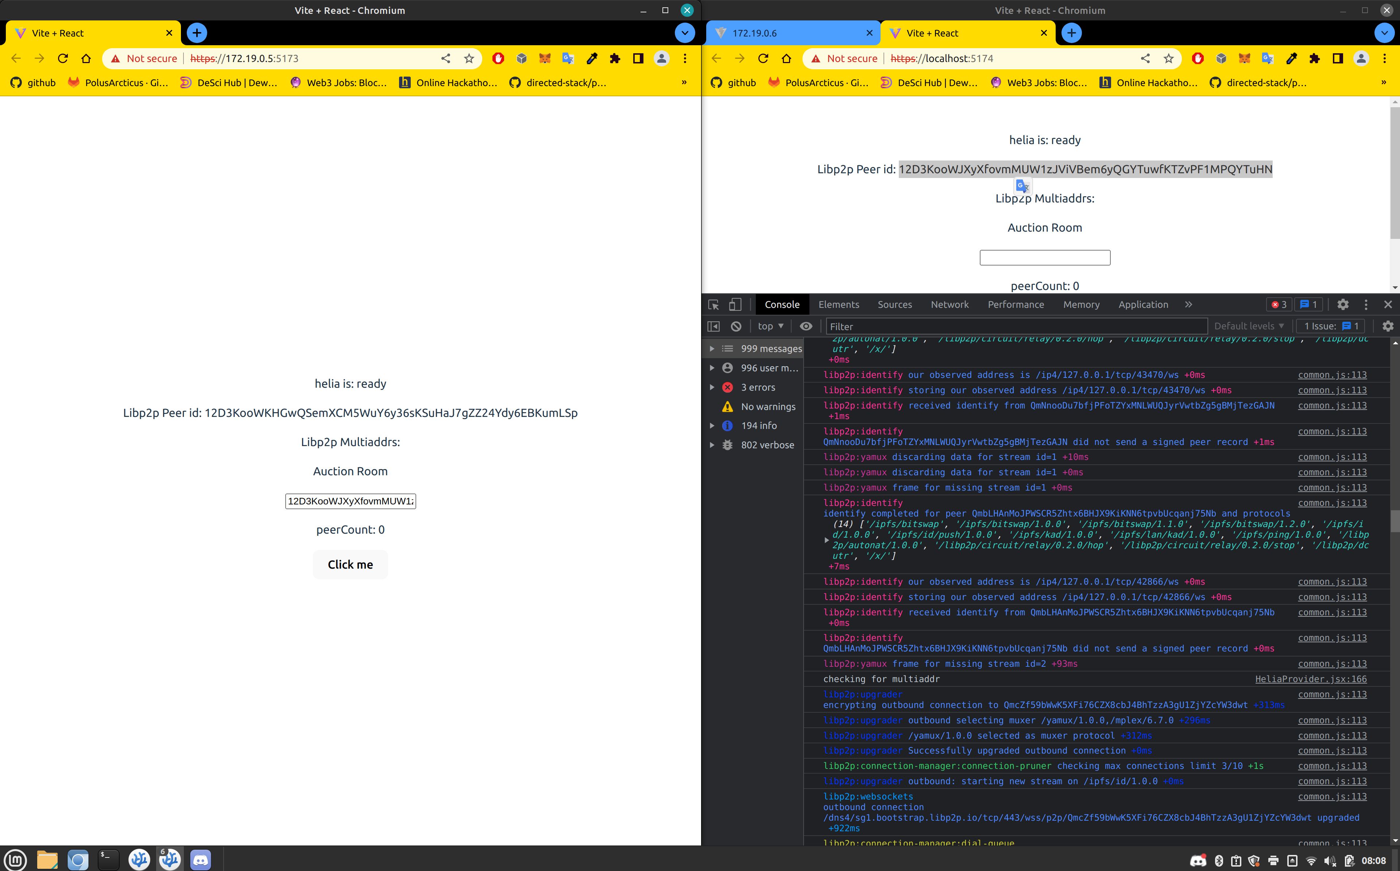Go home in left Chromium window
The width and height of the screenshot is (1400, 871).
86,58
